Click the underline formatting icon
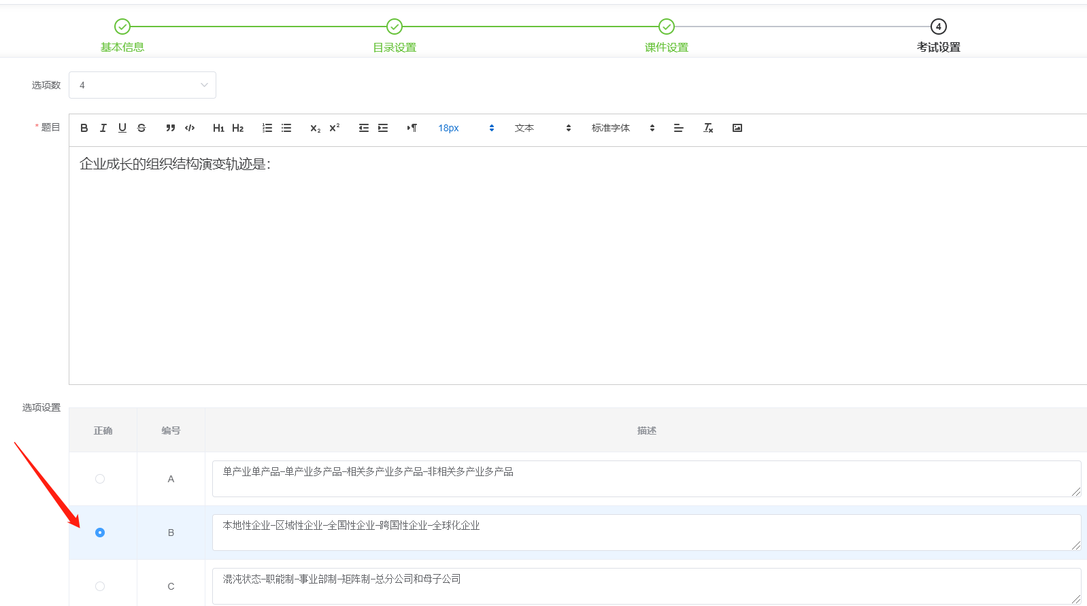The height and width of the screenshot is (606, 1087). pyautogui.click(x=122, y=128)
